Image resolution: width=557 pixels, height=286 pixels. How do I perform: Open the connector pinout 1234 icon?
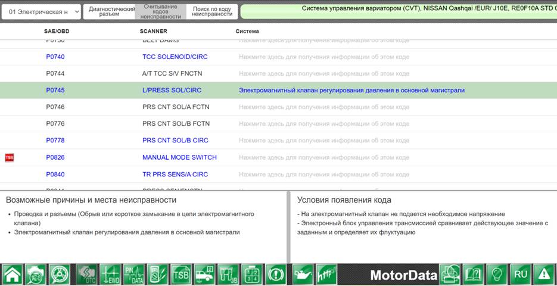click(252, 274)
